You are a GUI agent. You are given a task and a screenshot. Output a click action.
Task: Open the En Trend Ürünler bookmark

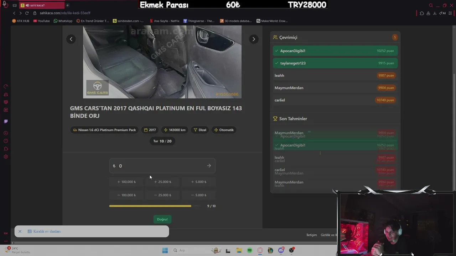pos(93,21)
